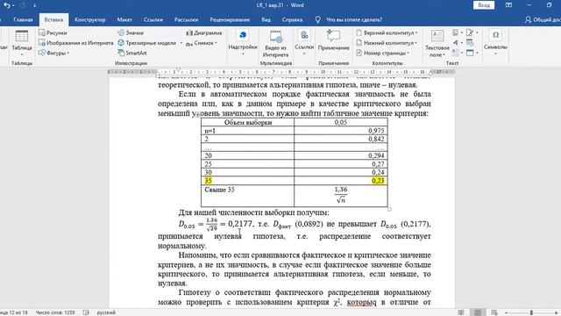Image resolution: width=561 pixels, height=316 pixels.
Task: Click the first-line indent marker on ruler
Action: (x=178, y=69)
